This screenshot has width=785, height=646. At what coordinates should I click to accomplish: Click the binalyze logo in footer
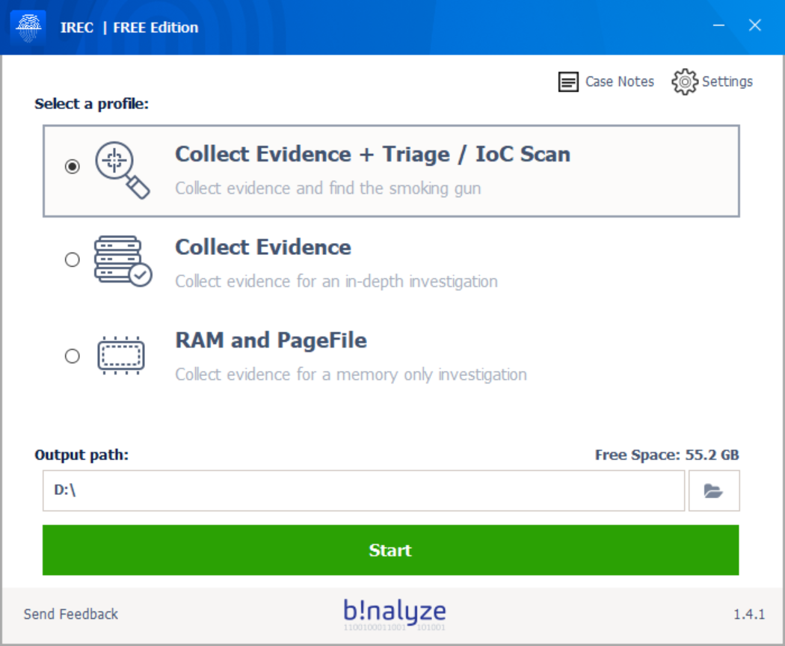pos(394,614)
